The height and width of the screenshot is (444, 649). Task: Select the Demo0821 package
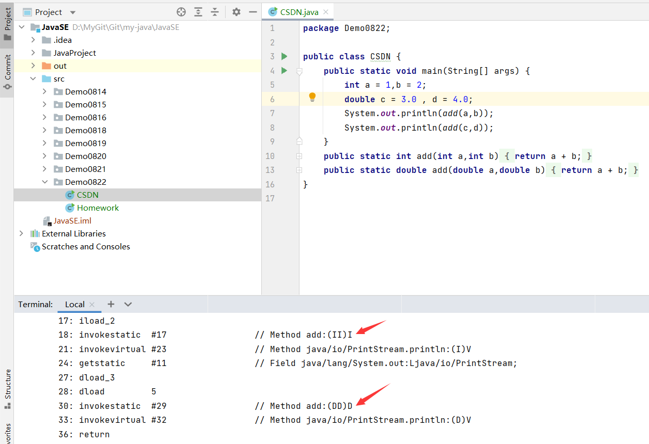pyautogui.click(x=86, y=169)
